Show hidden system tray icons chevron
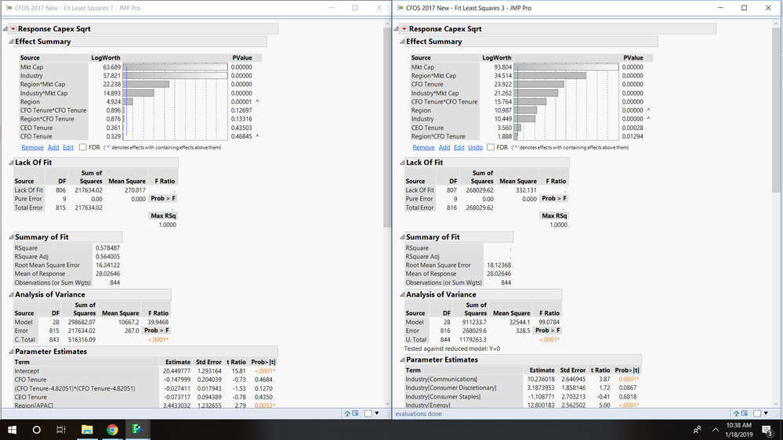This screenshot has height=440, width=783. point(716,430)
